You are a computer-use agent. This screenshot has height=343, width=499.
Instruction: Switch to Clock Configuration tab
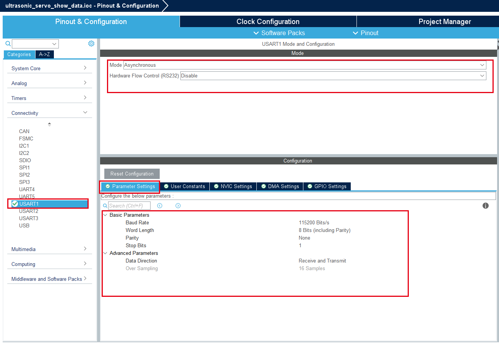pos(268,21)
